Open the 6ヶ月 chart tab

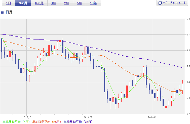[39, 3]
